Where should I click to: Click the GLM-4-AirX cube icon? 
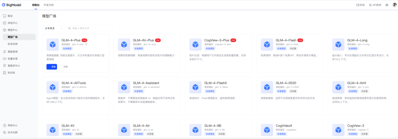pos(338,87)
